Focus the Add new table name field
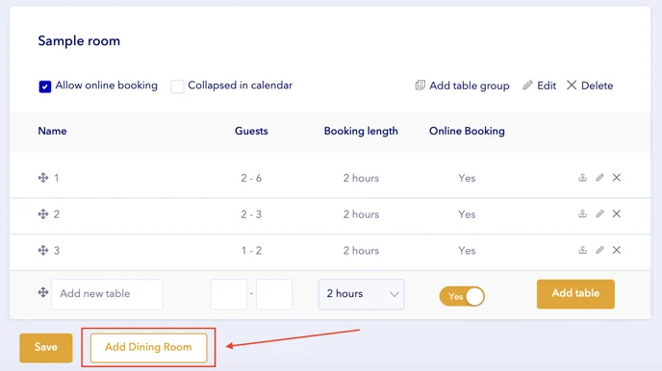The image size is (662, 371). [x=107, y=294]
